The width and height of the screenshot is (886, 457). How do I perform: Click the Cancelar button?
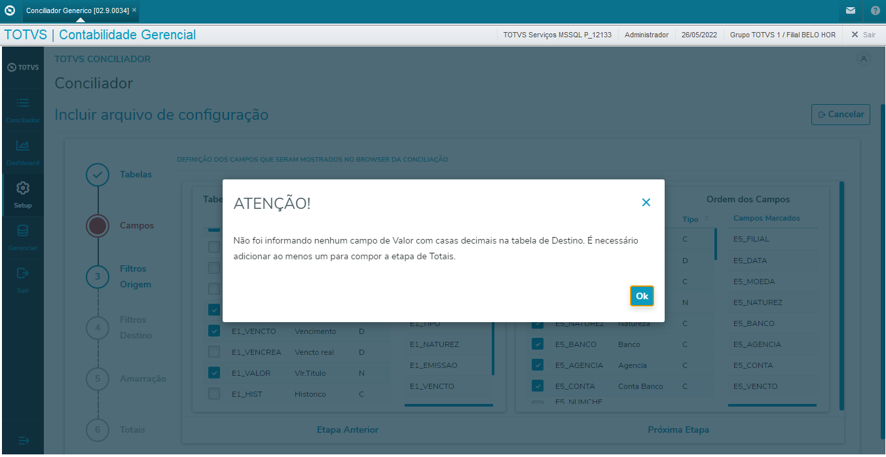pos(841,114)
